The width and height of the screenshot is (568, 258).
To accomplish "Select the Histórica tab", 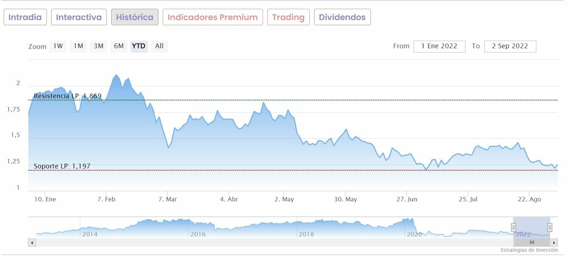I will (x=135, y=17).
